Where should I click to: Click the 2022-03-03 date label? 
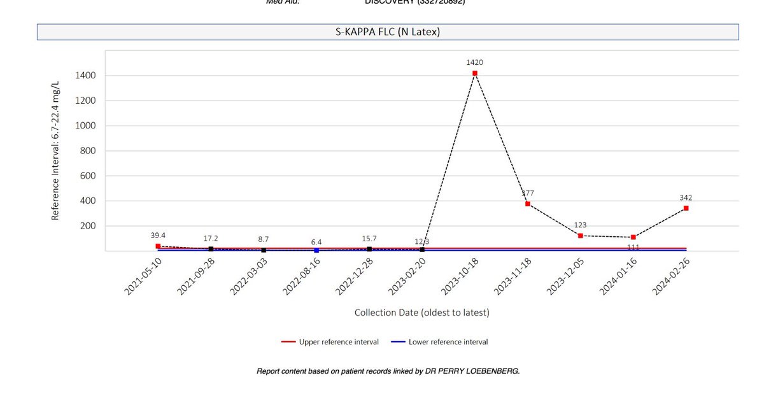pyautogui.click(x=248, y=277)
